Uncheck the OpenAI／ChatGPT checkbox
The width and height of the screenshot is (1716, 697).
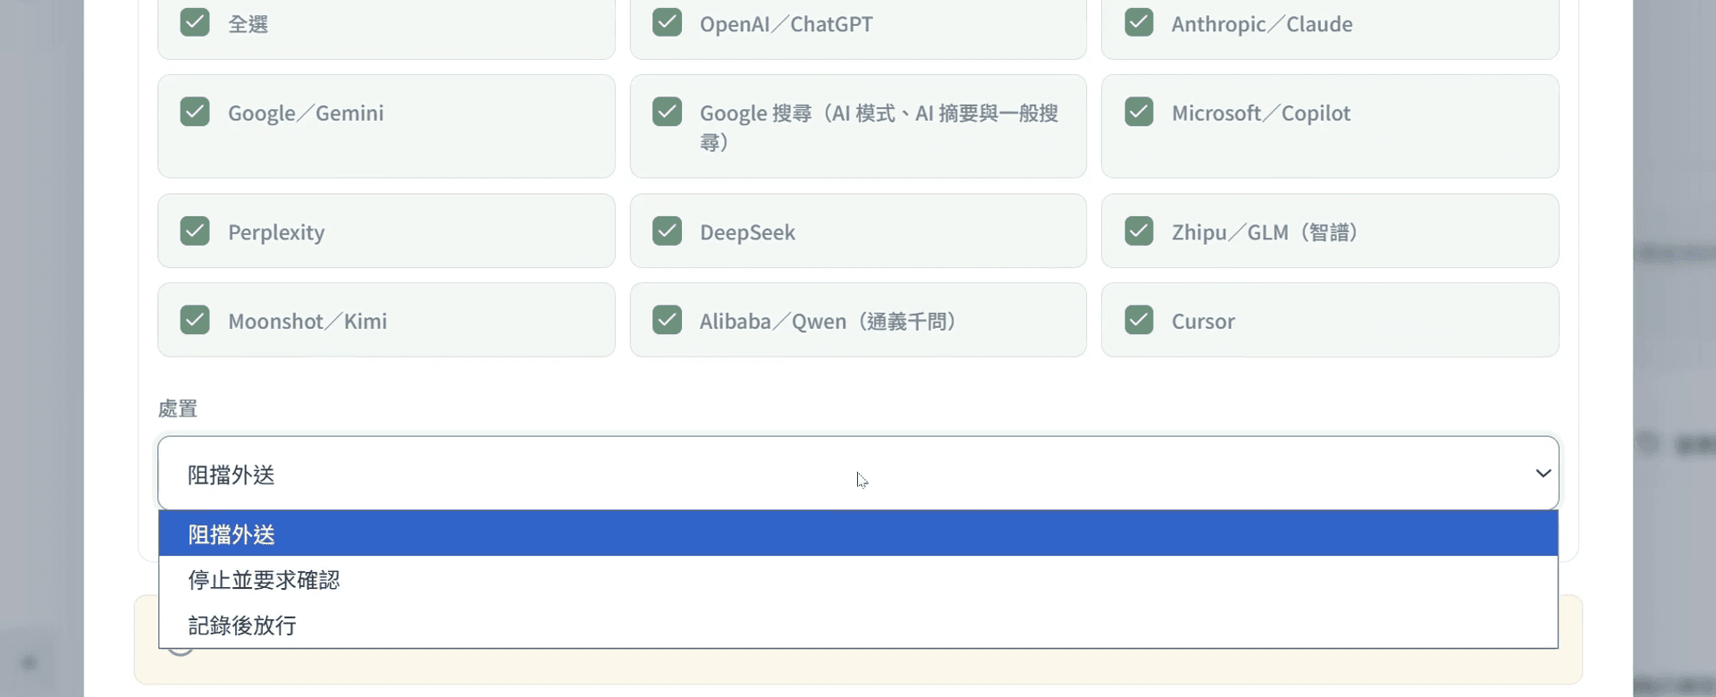coord(667,22)
